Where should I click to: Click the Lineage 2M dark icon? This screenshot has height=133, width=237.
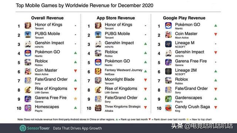point(168,71)
